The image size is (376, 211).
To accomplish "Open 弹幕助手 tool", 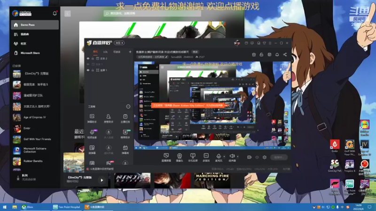I will click(92, 119).
